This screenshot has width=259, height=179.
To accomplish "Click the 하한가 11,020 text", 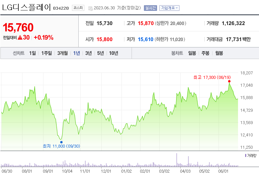I will pyautogui.click(x=170, y=39).
